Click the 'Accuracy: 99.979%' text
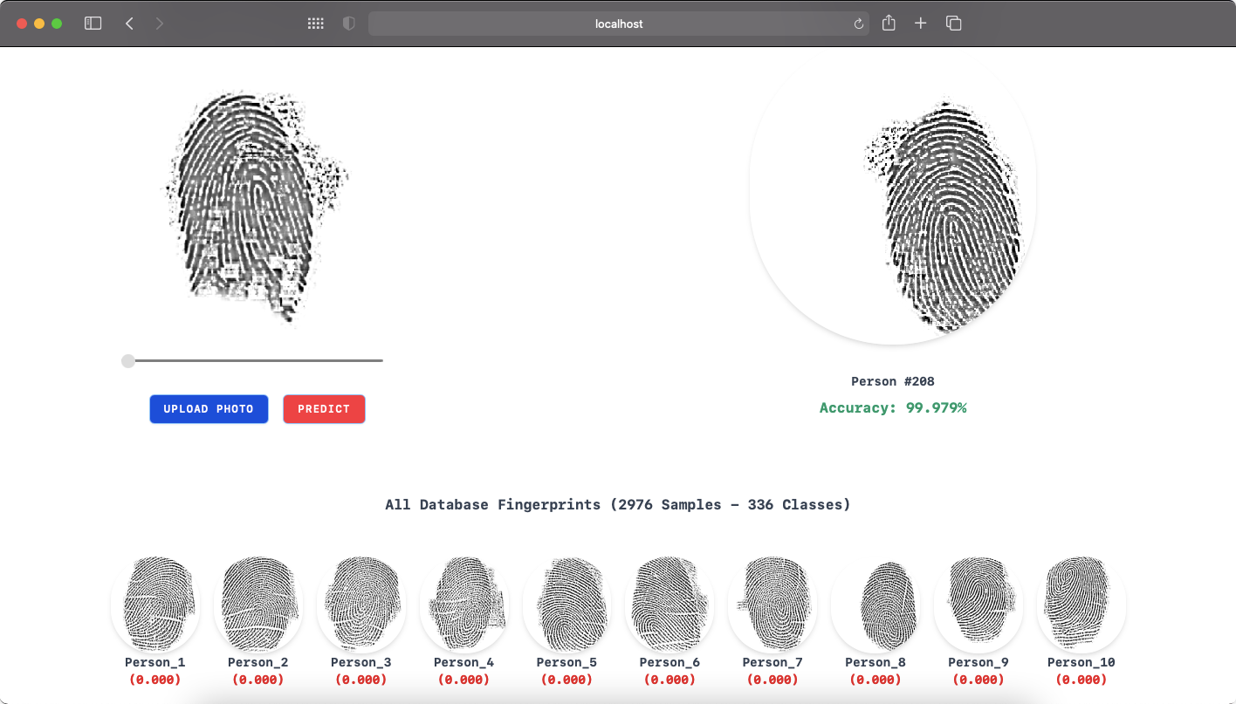 coord(893,407)
